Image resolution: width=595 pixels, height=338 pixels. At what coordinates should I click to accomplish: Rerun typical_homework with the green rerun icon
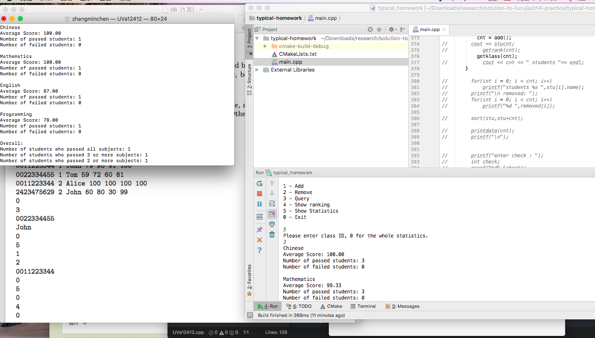(x=260, y=183)
